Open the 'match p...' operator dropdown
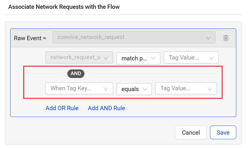 pos(134,58)
